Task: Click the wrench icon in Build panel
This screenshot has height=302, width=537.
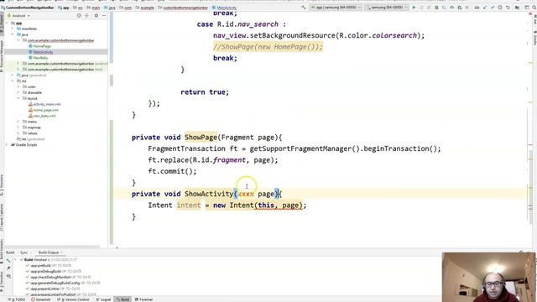Action: pos(8,261)
